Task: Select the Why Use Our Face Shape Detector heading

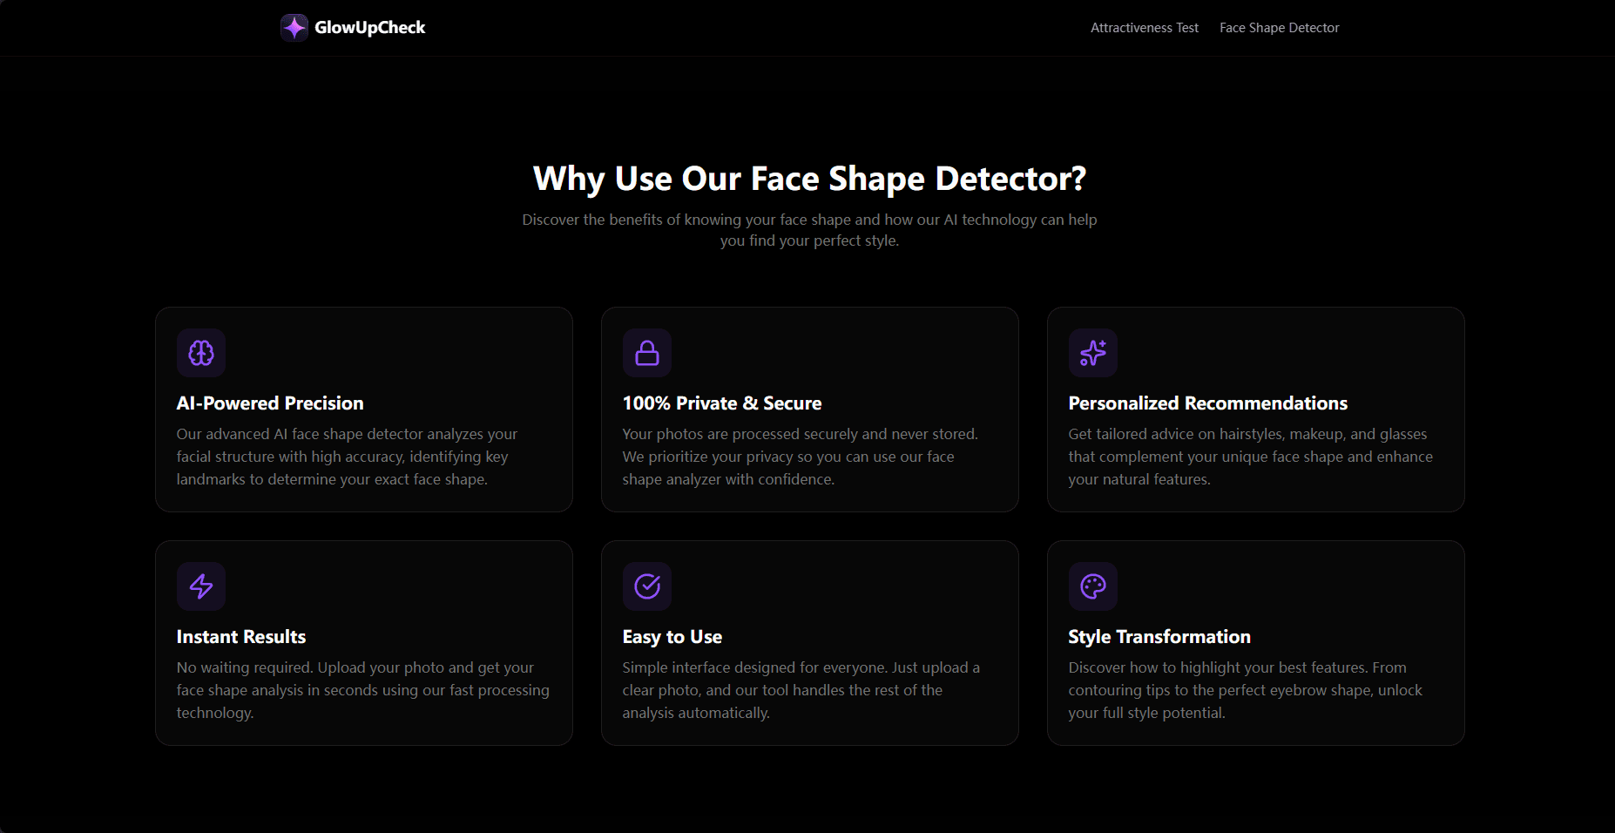Action: 809,178
